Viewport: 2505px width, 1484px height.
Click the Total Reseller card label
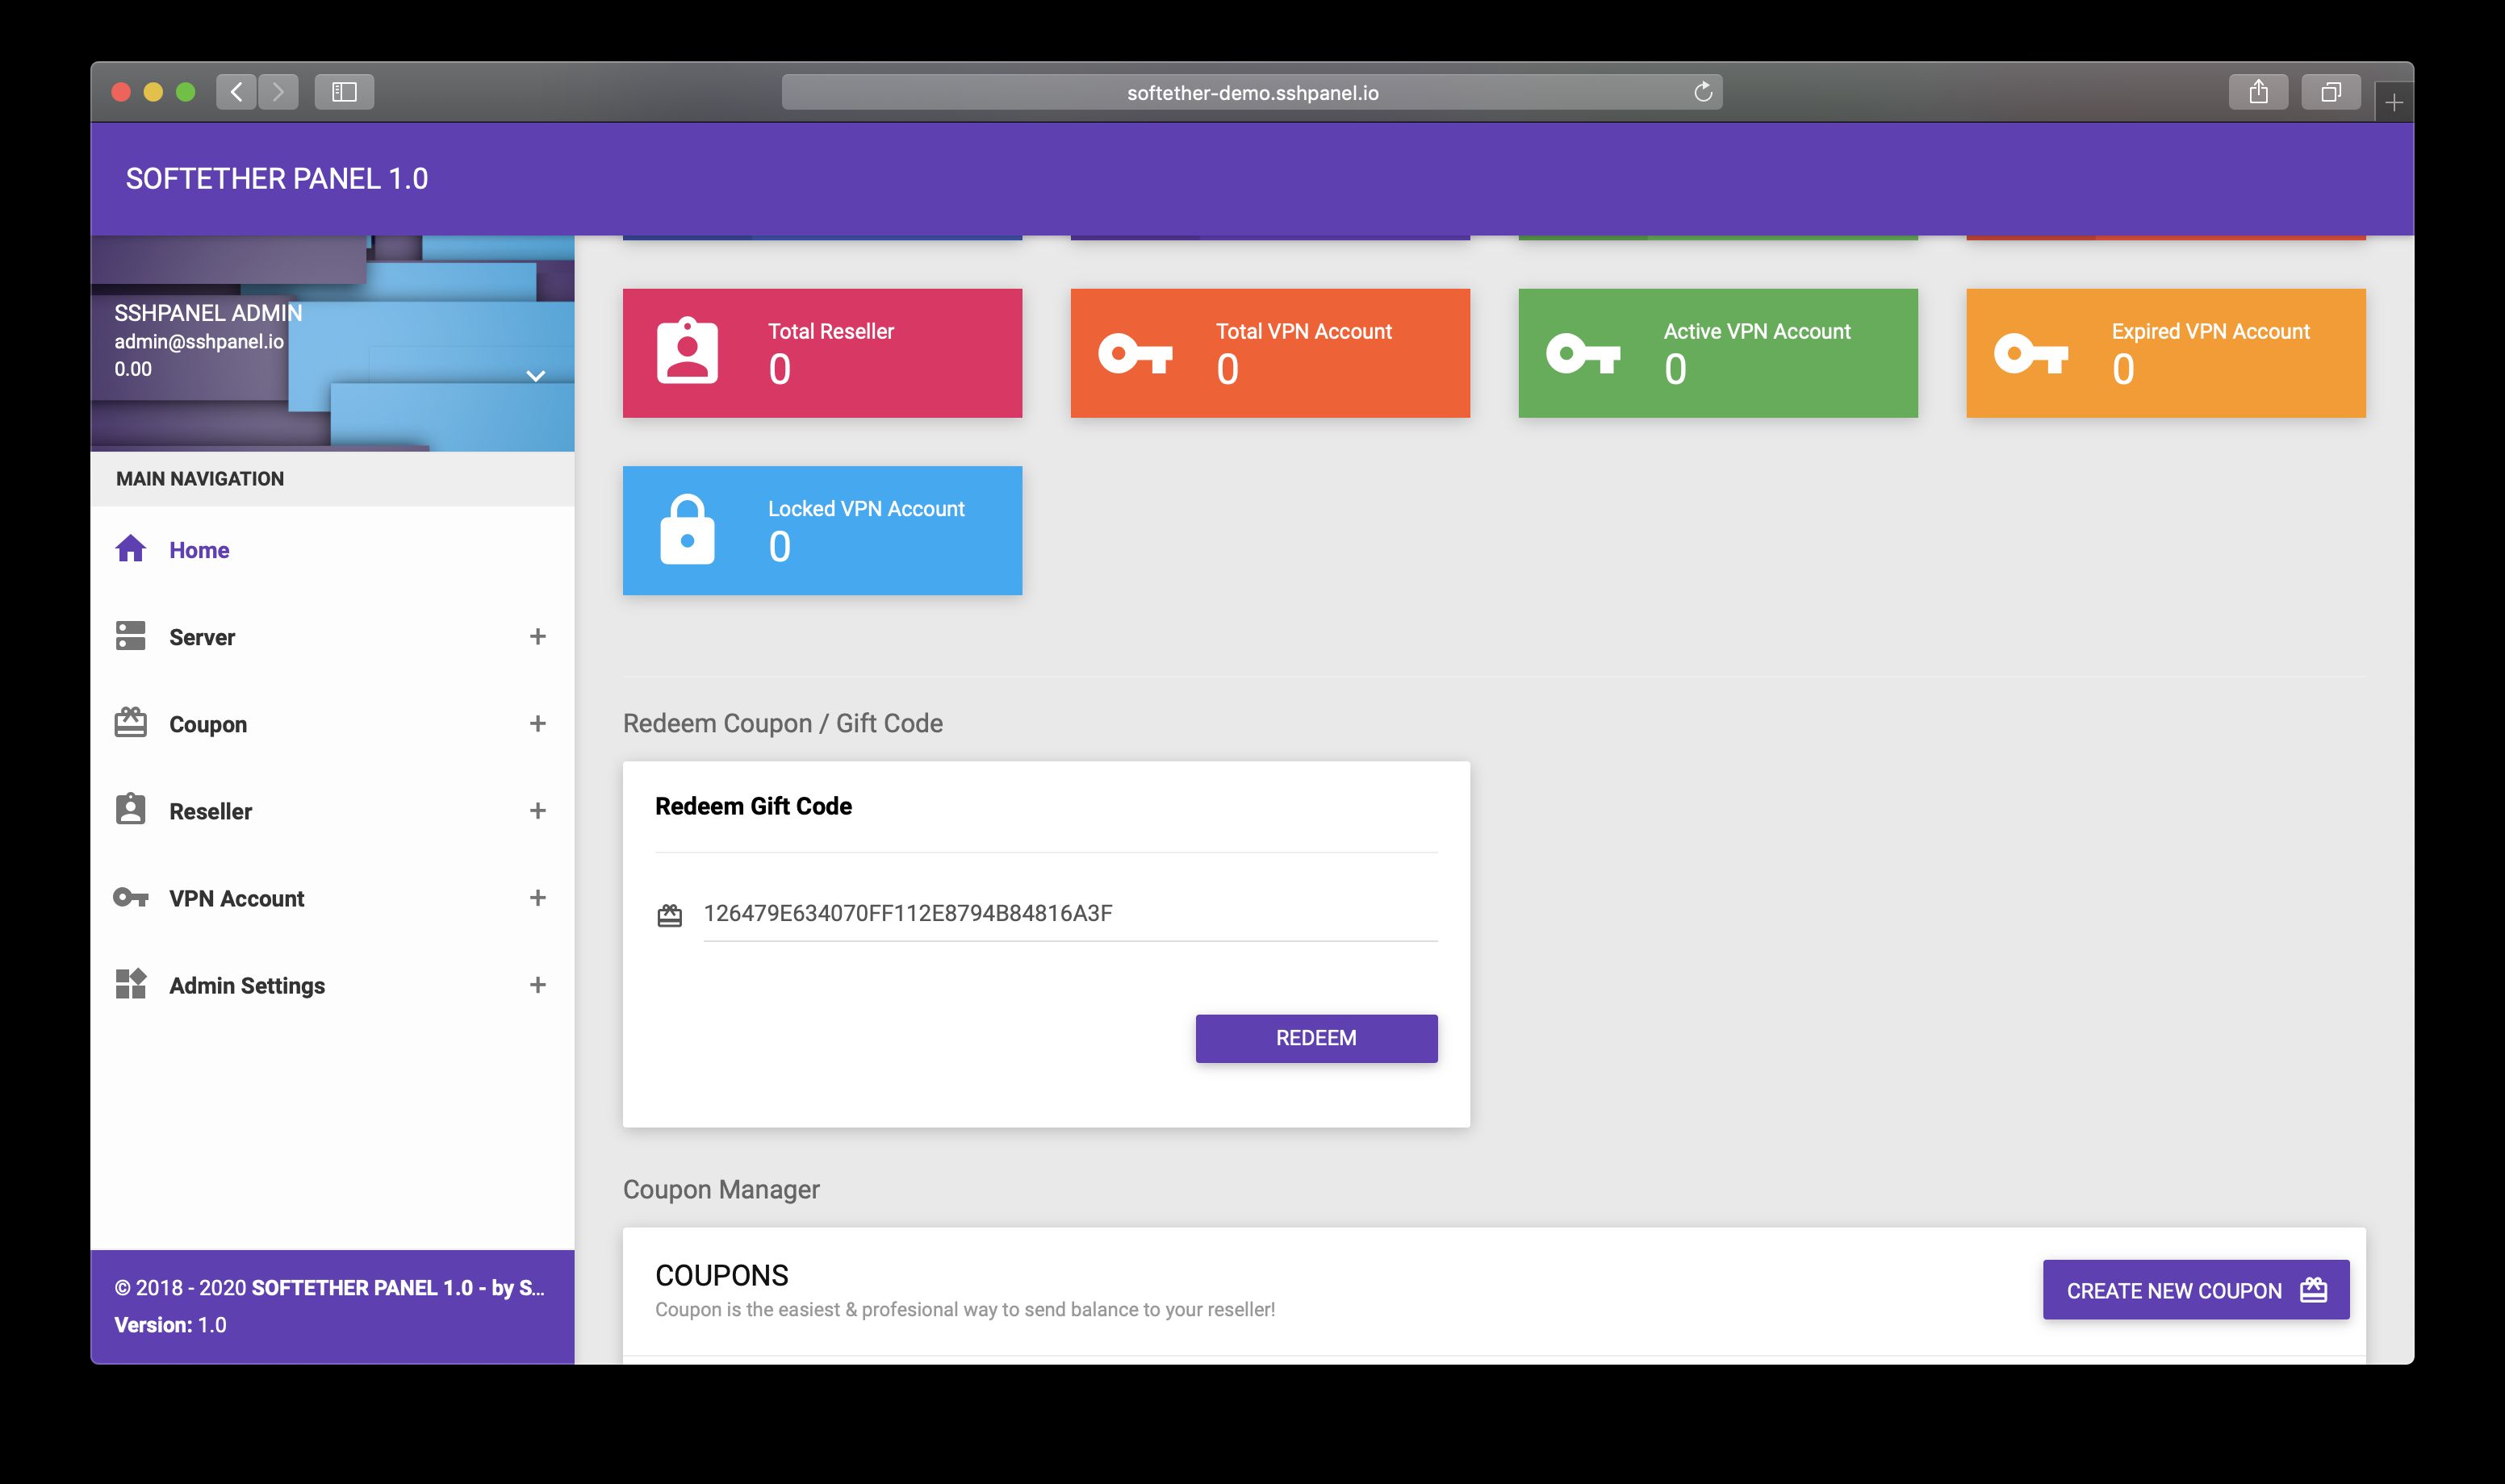[x=830, y=331]
